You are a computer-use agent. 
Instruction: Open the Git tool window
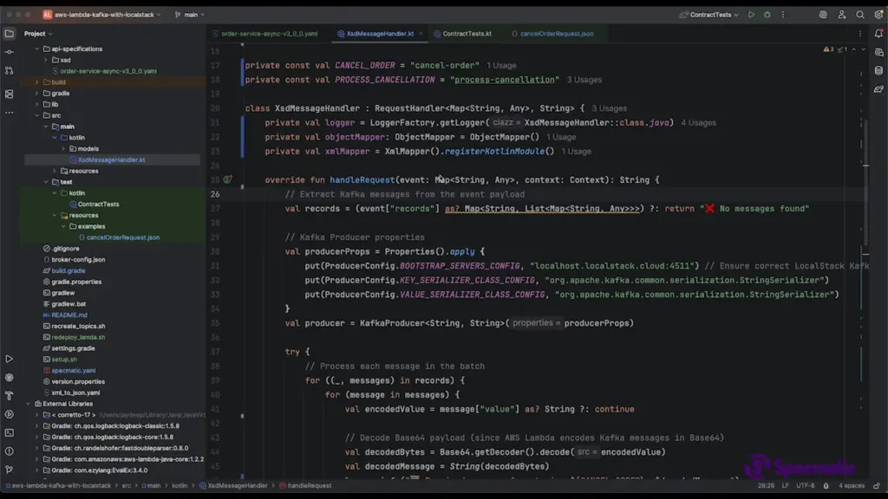(10, 470)
